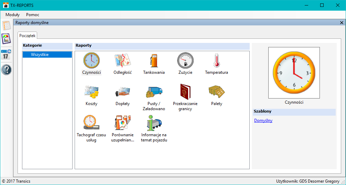Image resolution: width=346 pixels, height=185 pixels.
Task: Open the Temperatura thermometer report
Action: [x=216, y=61]
